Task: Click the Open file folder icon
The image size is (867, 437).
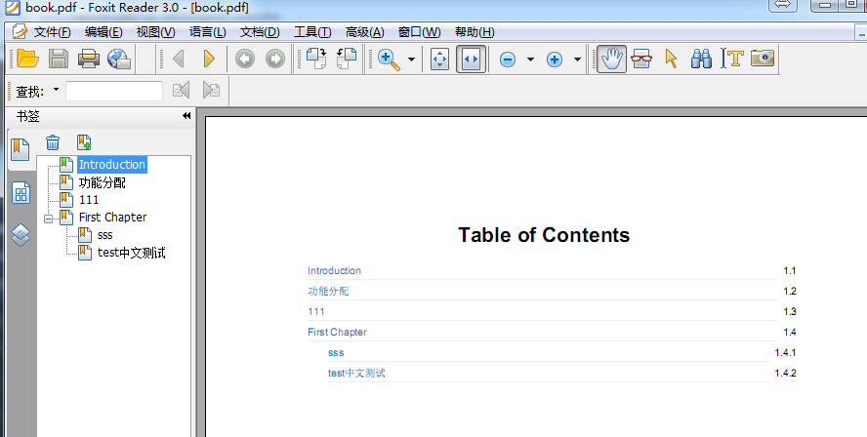Action: tap(27, 59)
